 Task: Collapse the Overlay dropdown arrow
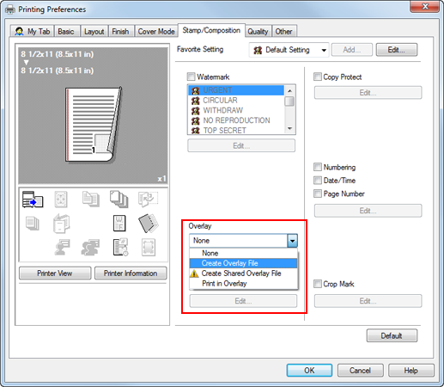click(292, 241)
